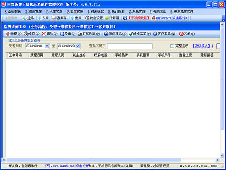Image resolution: width=226 pixels, height=170 pixels.
Task: Open the 更多免费软件 menu
Action: pos(182,11)
